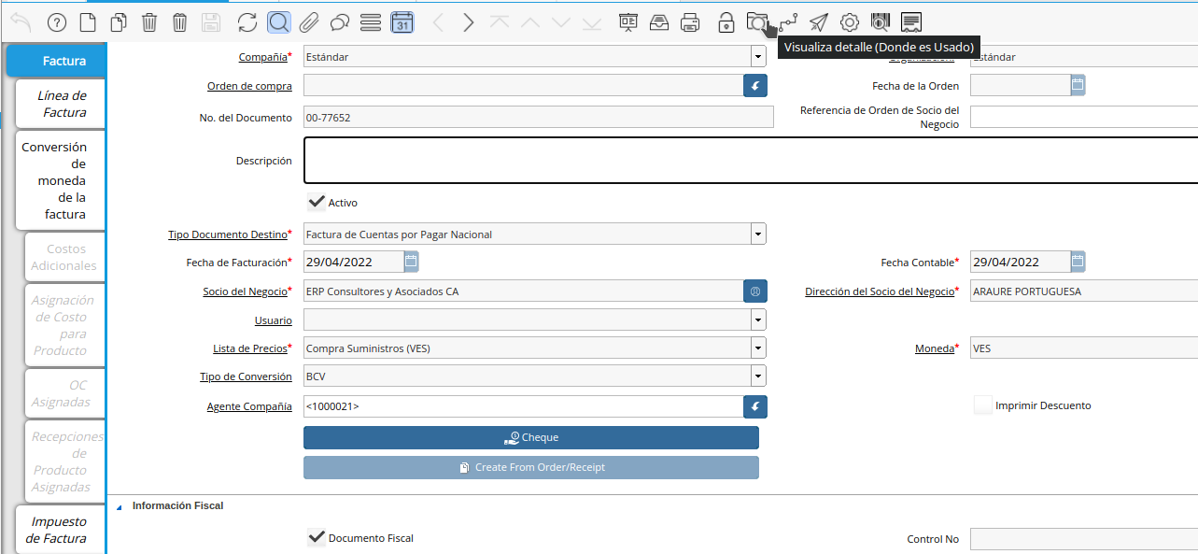
Task: Switch to Impuesto de Factura tab
Action: [61, 530]
